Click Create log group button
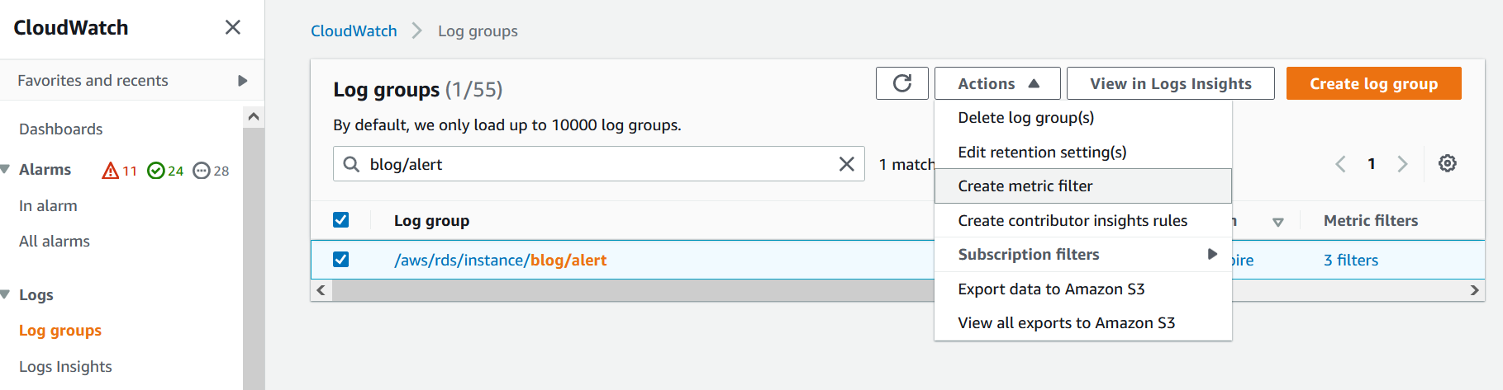 pos(1373,83)
